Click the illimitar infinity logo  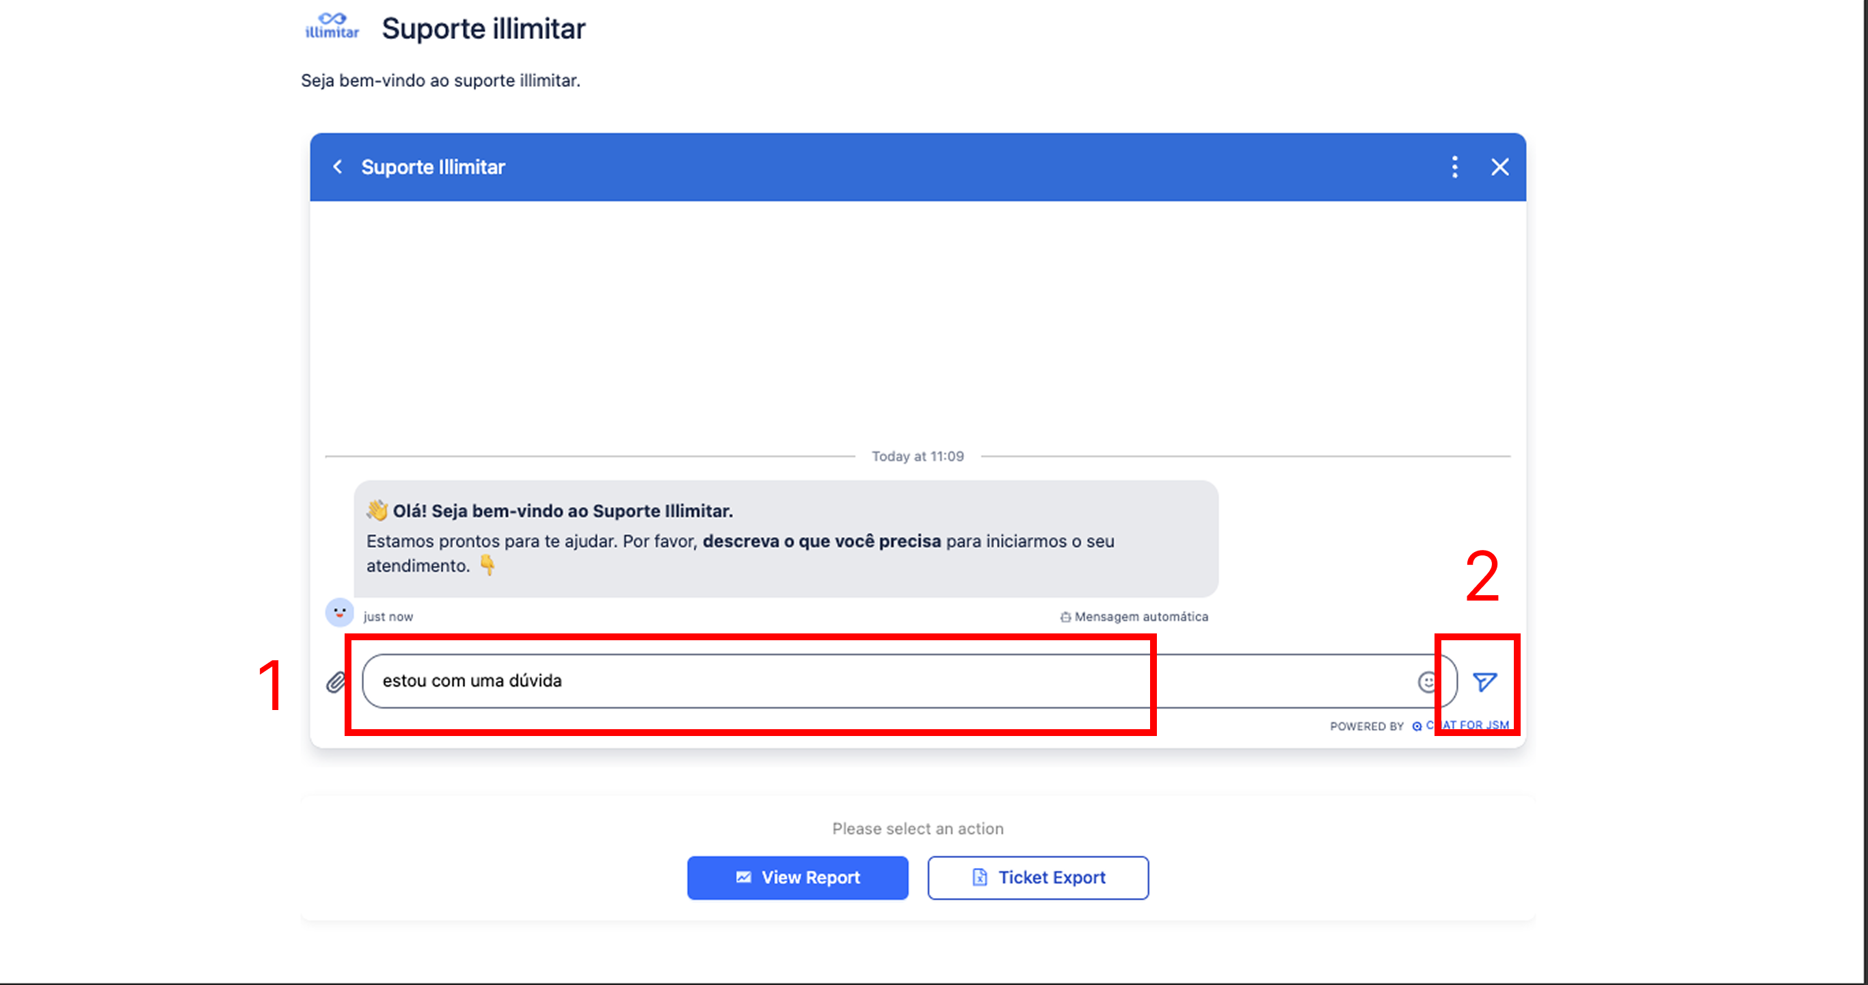point(332,26)
